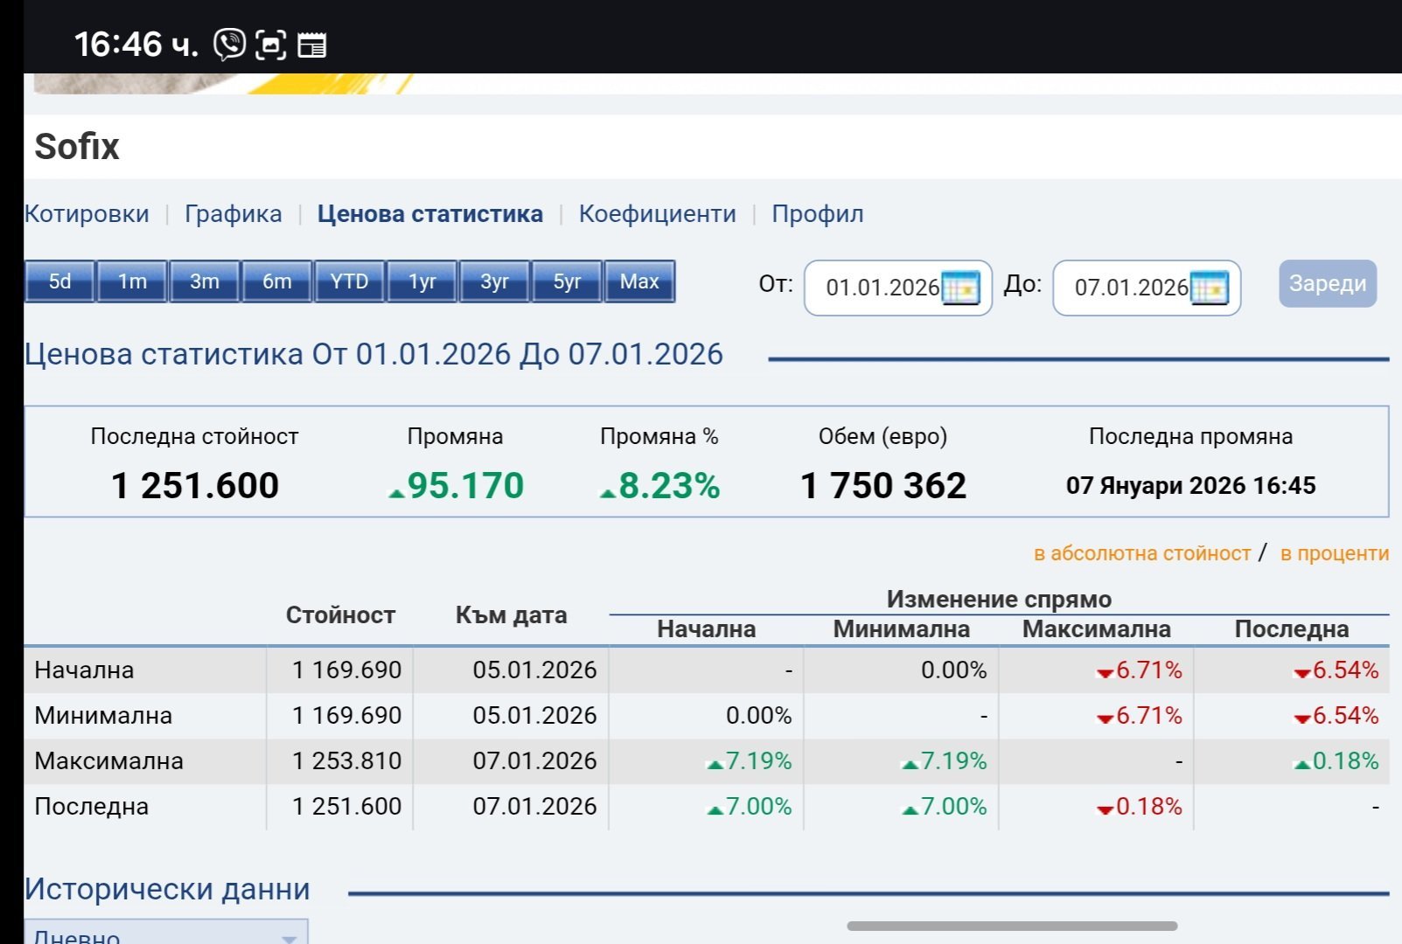
Task: Show changes 'в абсолютна стойност'
Action: tap(1141, 553)
